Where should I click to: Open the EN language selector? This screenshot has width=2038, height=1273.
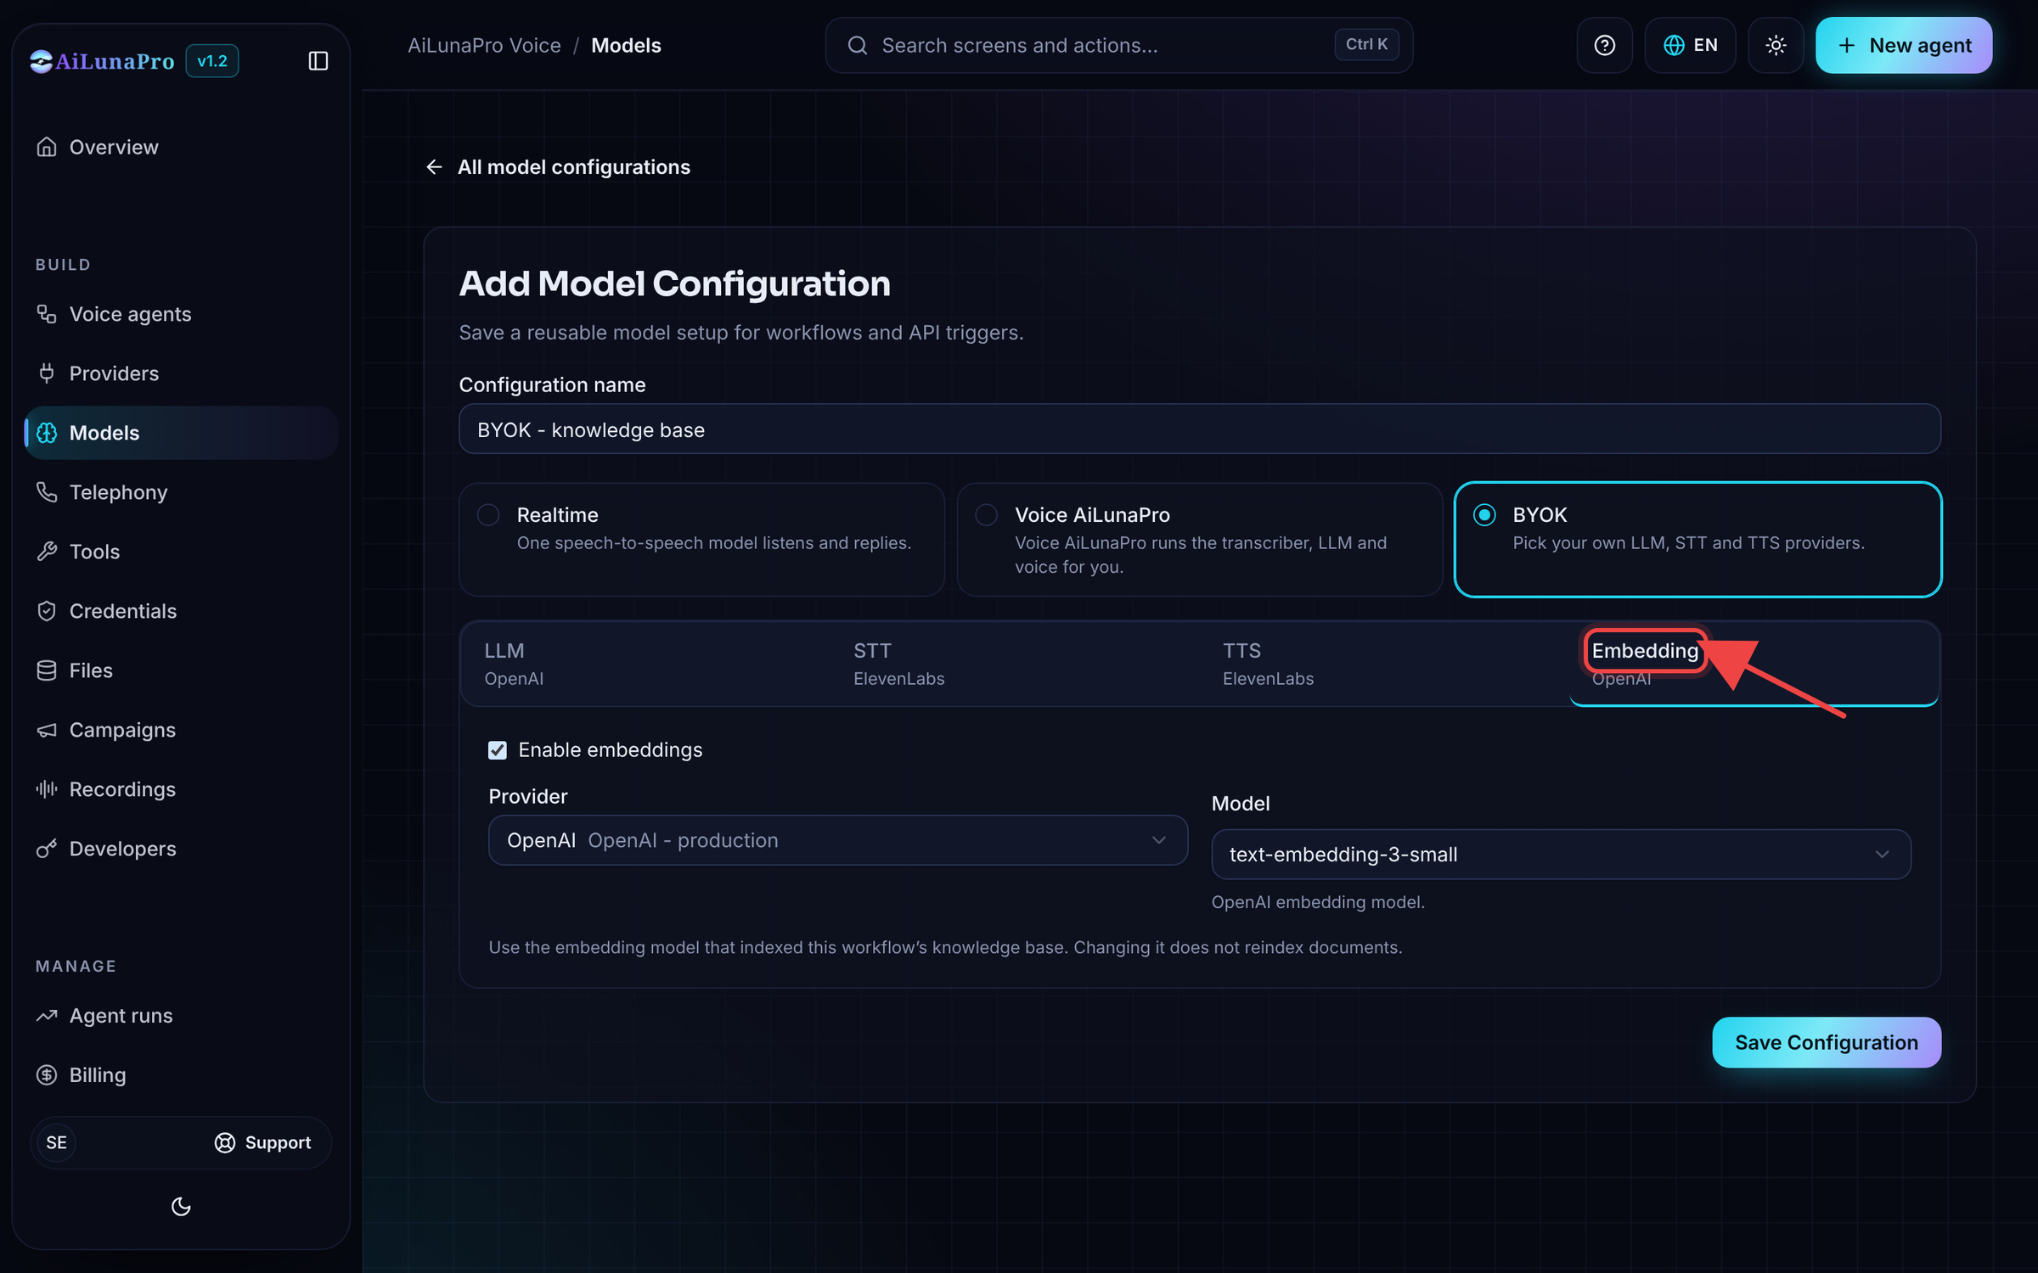coord(1690,45)
